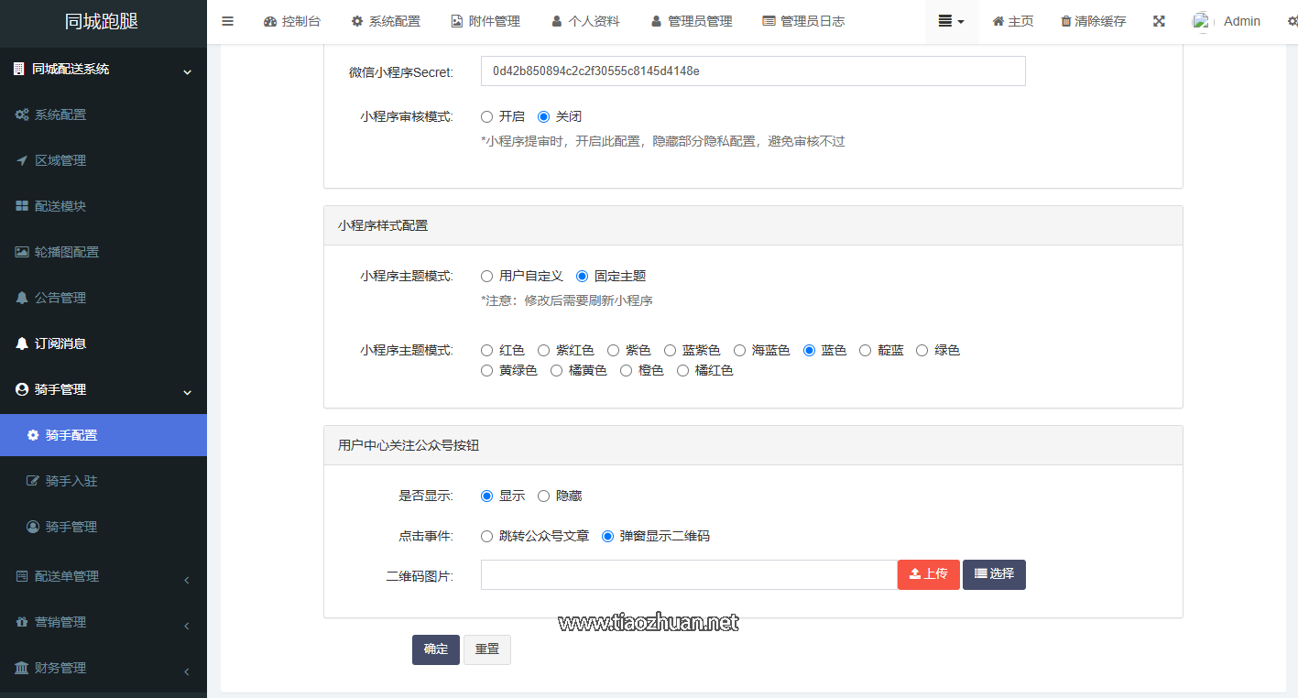This screenshot has width=1298, height=698.
Task: Click the image icon beside 轮播图配置
Action: point(22,252)
